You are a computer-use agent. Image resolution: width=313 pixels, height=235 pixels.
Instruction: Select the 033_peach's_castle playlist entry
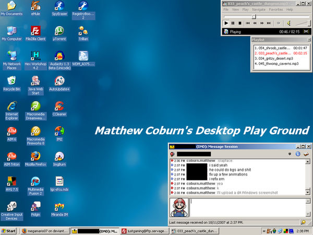281,53
